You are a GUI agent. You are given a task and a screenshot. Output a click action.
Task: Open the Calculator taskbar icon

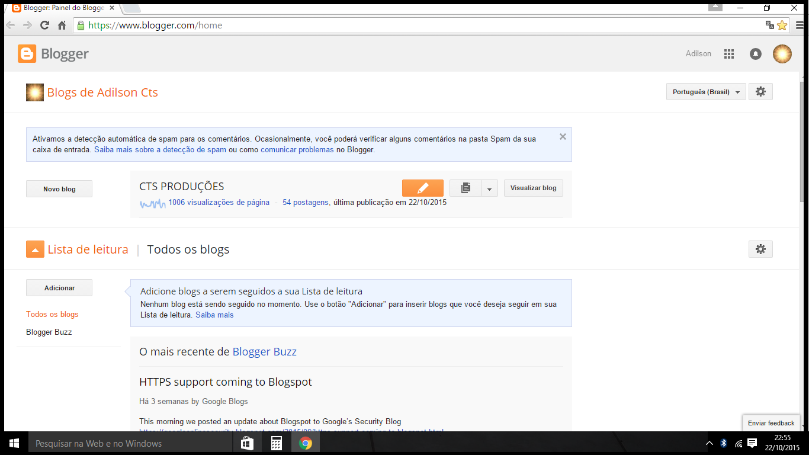[276, 443]
